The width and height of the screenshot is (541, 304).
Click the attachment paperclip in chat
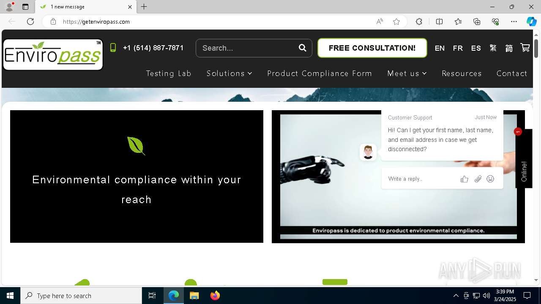click(478, 179)
